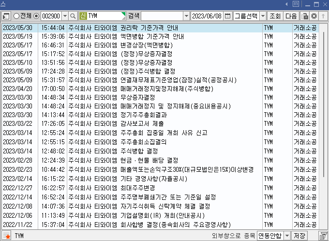The image size is (329, 241).
Task: Select the stock code radio button
Action: tap(36, 16)
